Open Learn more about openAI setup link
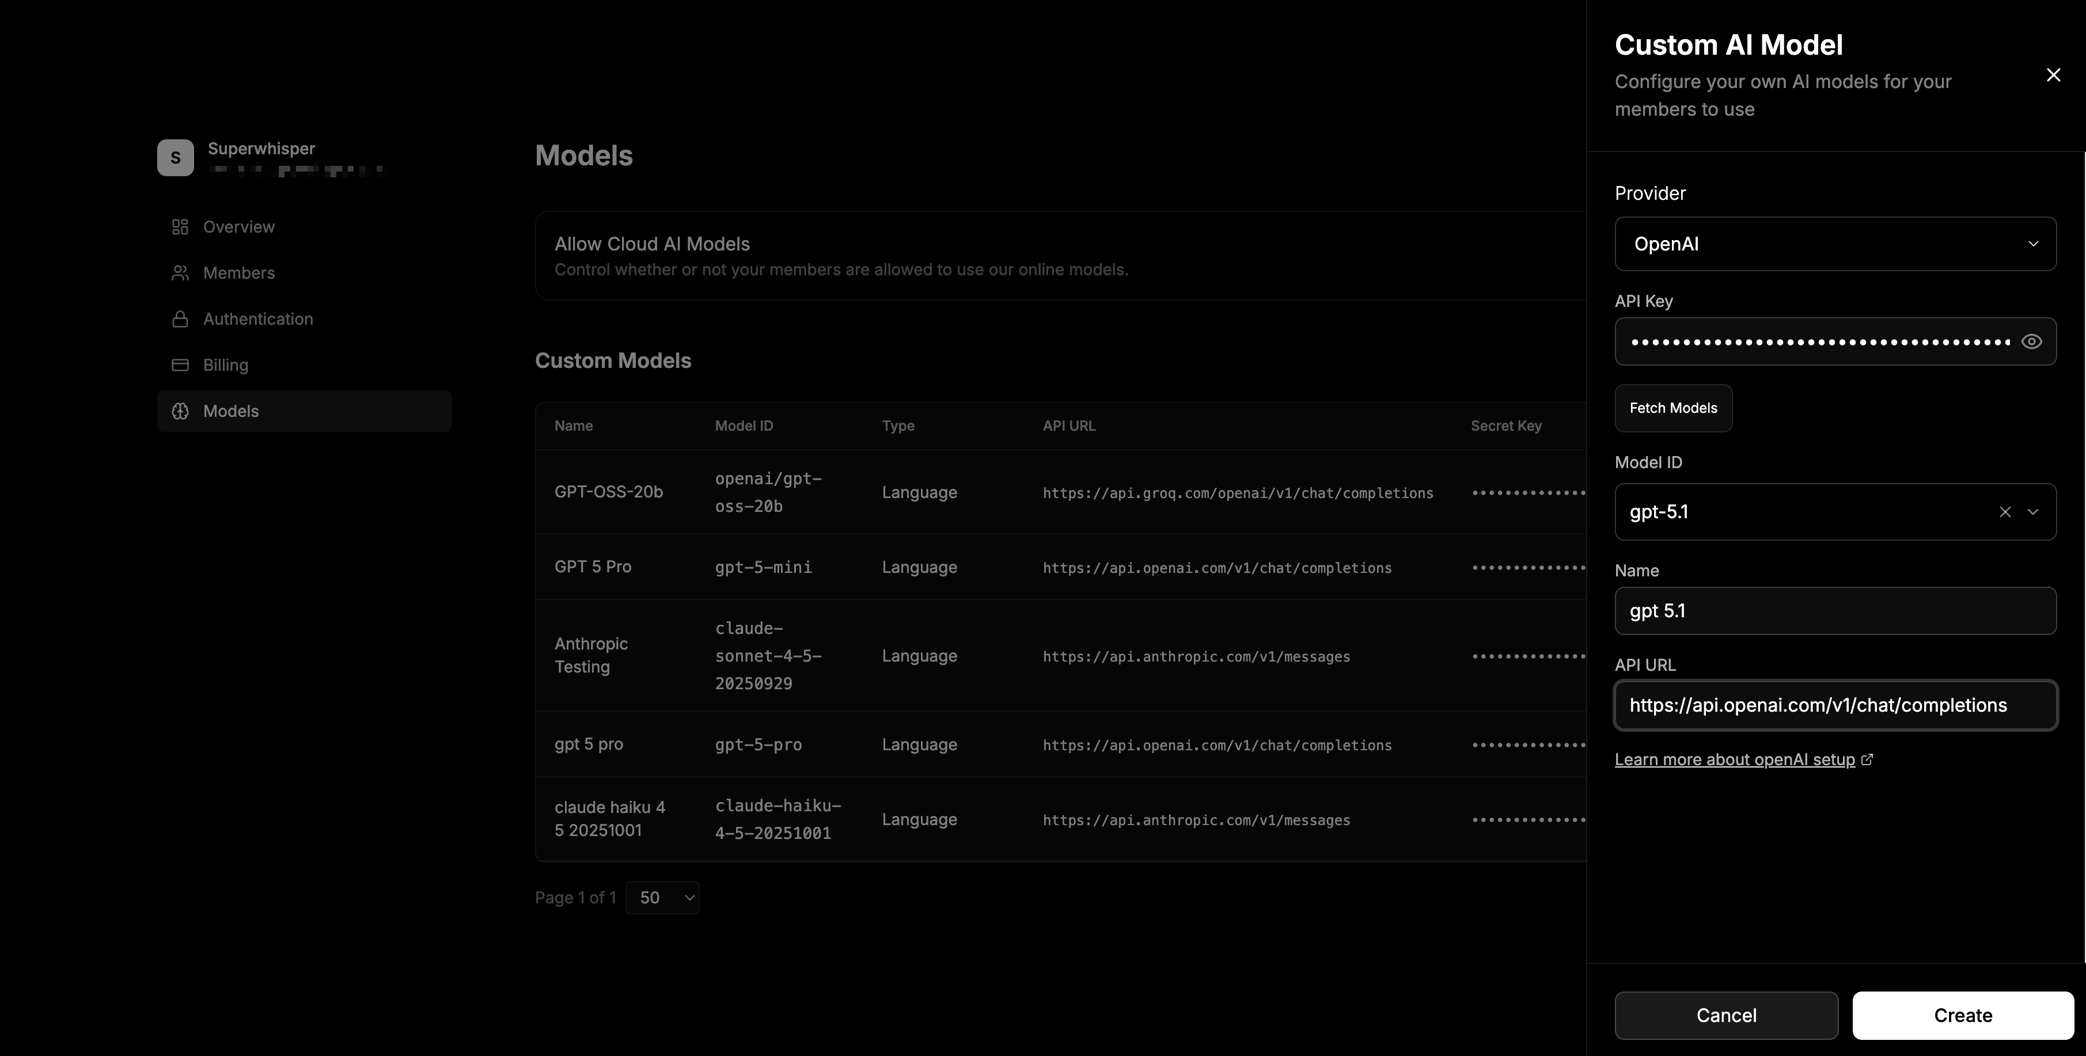2086x1056 pixels. click(x=1735, y=759)
